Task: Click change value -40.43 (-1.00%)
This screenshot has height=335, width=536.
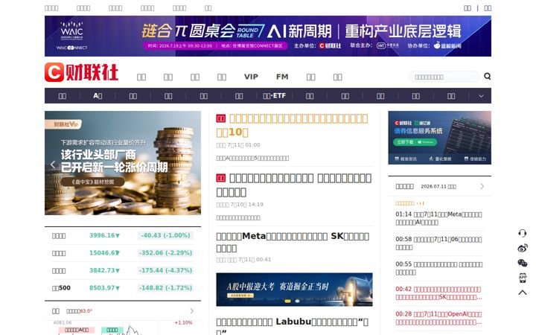Action: tap(166, 235)
